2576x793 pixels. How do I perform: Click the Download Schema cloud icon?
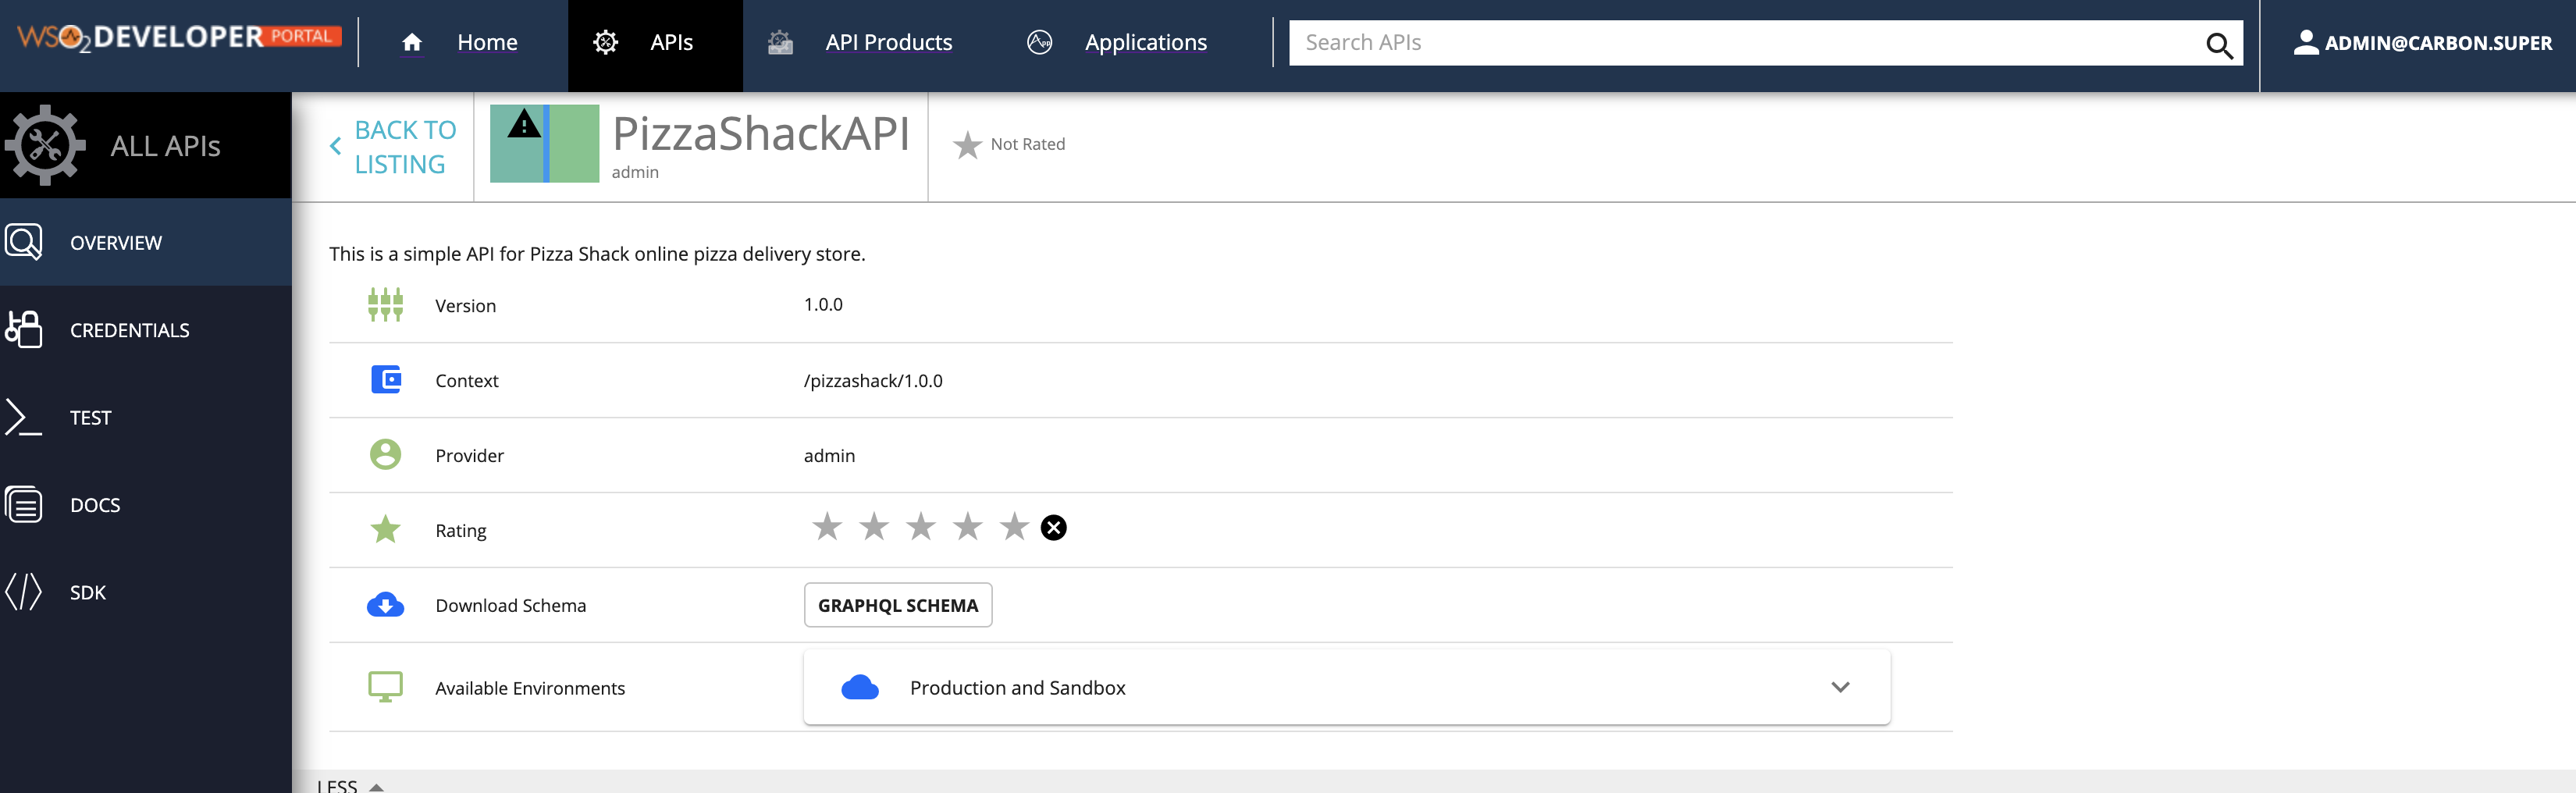point(385,605)
